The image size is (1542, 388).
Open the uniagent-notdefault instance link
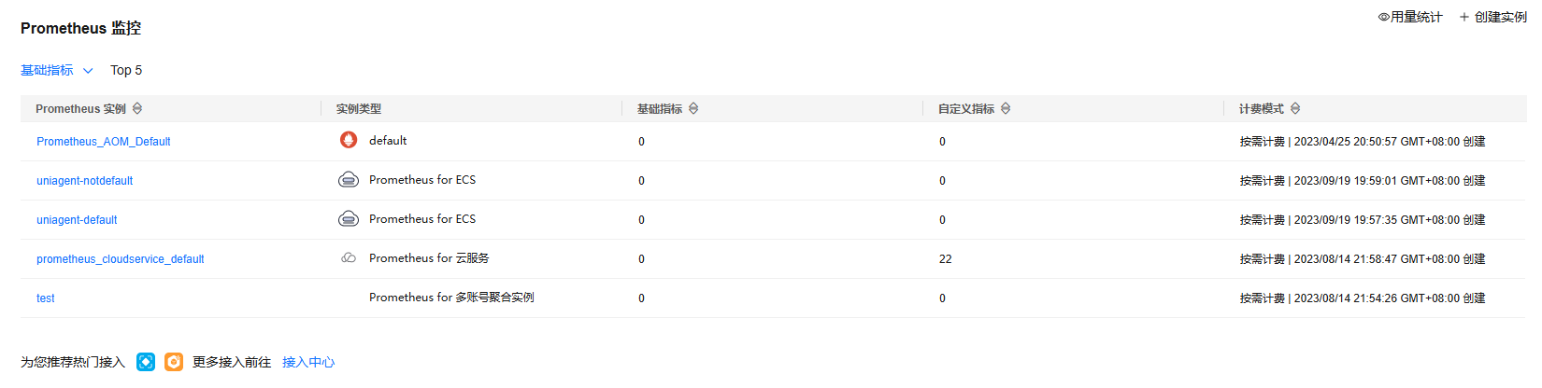(85, 181)
